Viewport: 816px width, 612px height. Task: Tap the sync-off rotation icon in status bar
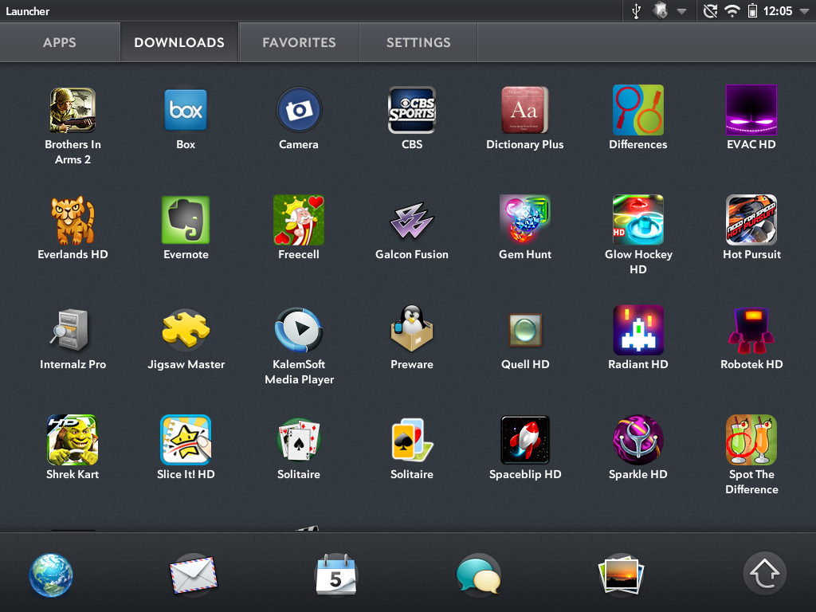pos(710,11)
